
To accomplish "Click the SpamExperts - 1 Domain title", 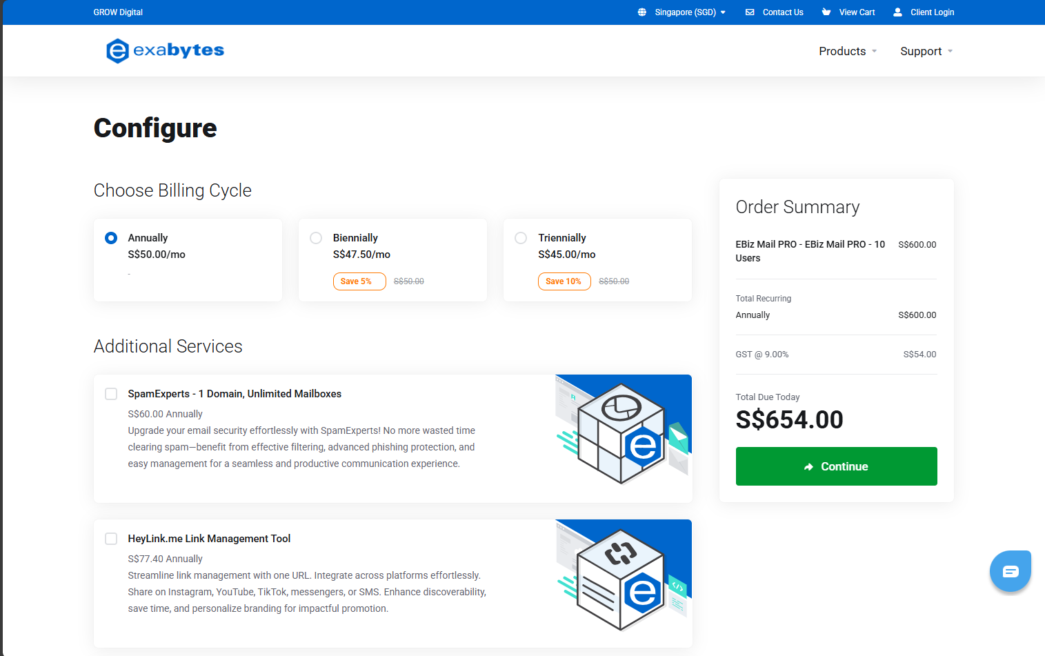I will 235,394.
